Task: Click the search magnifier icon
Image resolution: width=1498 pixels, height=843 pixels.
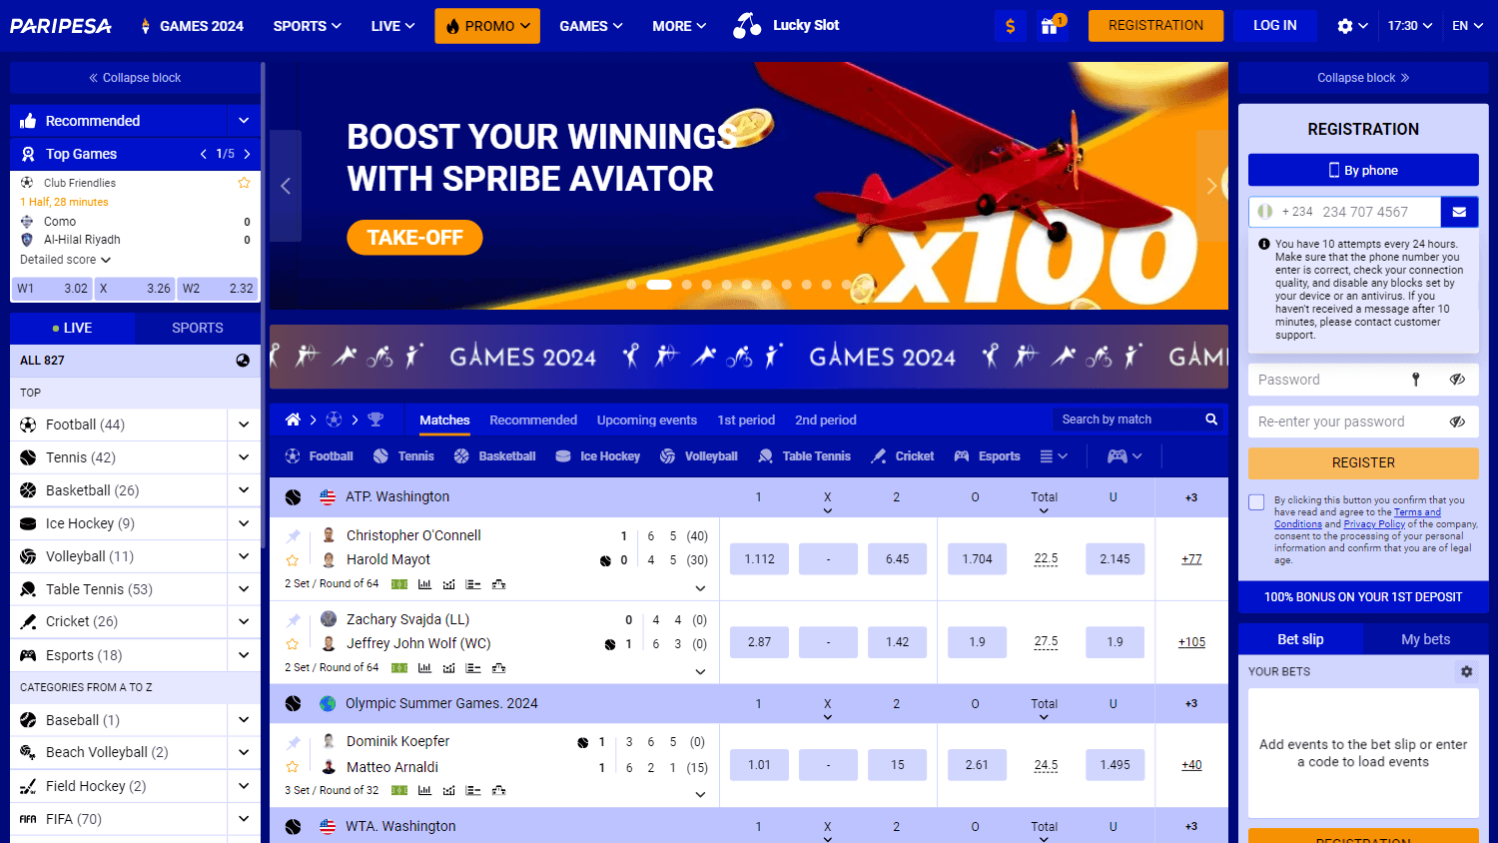Action: tap(1211, 420)
